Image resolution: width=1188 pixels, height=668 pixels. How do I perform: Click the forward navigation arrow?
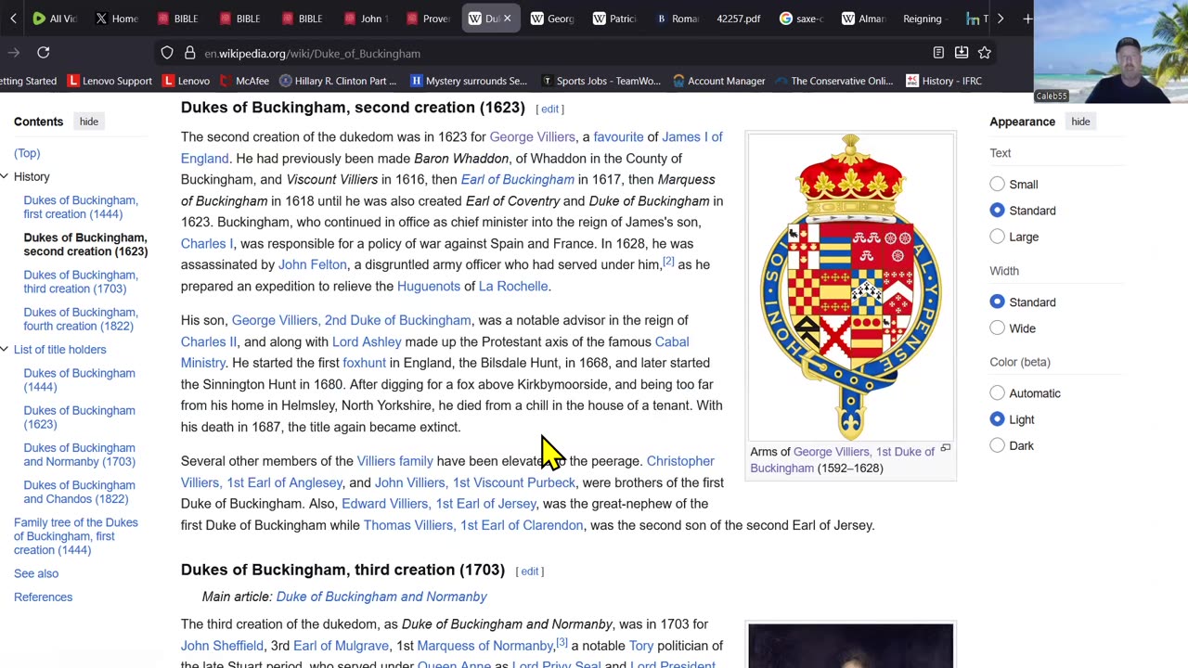pyautogui.click(x=13, y=53)
